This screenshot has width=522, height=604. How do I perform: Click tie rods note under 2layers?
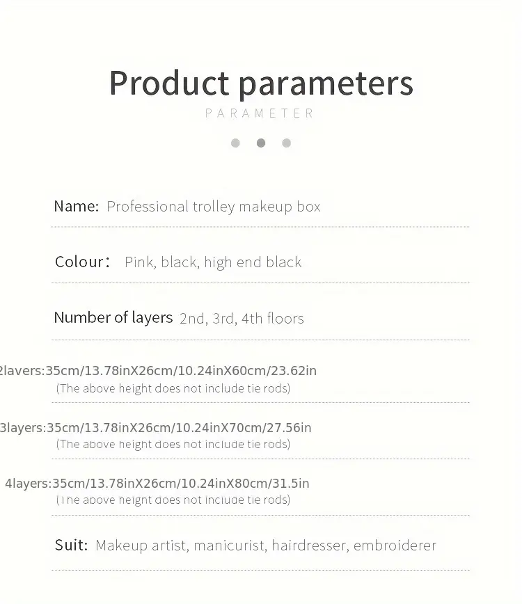click(x=173, y=388)
